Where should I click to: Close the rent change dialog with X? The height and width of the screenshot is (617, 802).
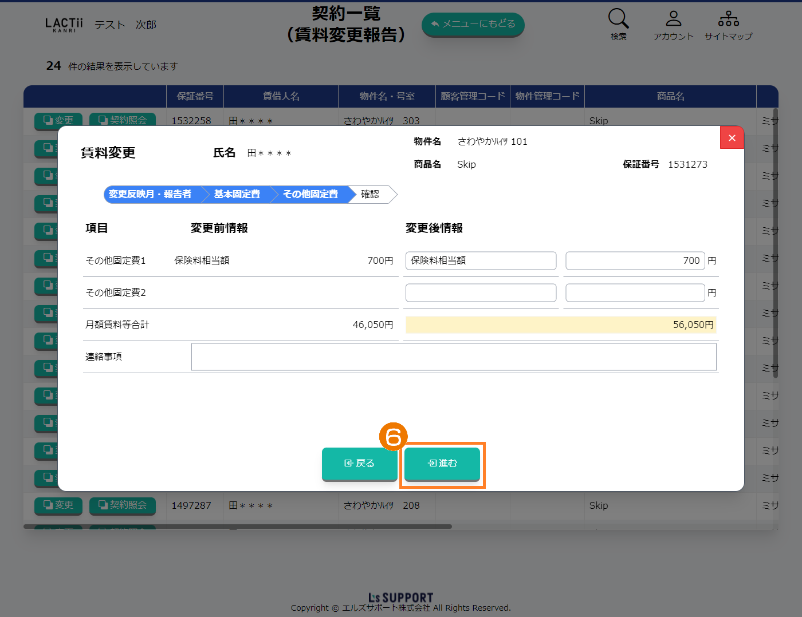coord(732,138)
